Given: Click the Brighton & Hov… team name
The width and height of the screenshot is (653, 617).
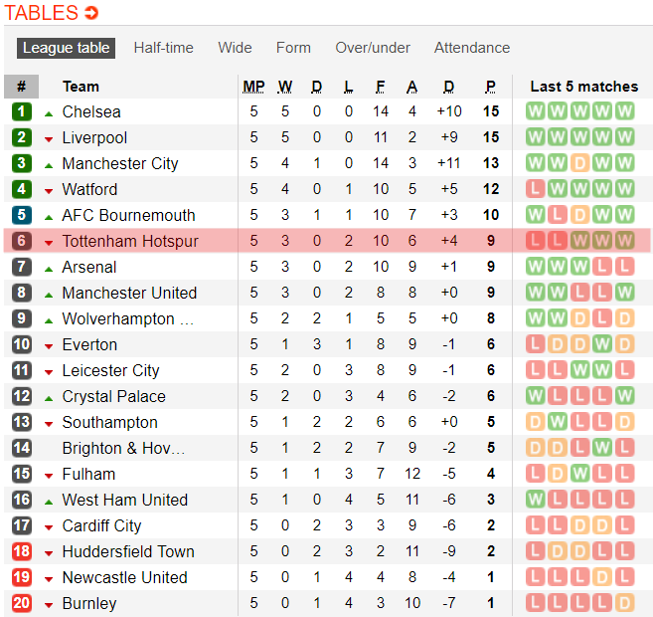Looking at the screenshot, I should click(123, 448).
